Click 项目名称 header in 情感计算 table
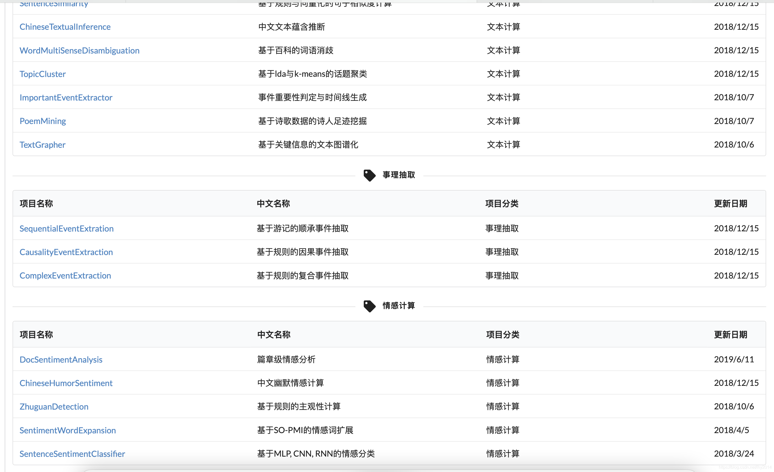The height and width of the screenshot is (472, 774). (36, 334)
